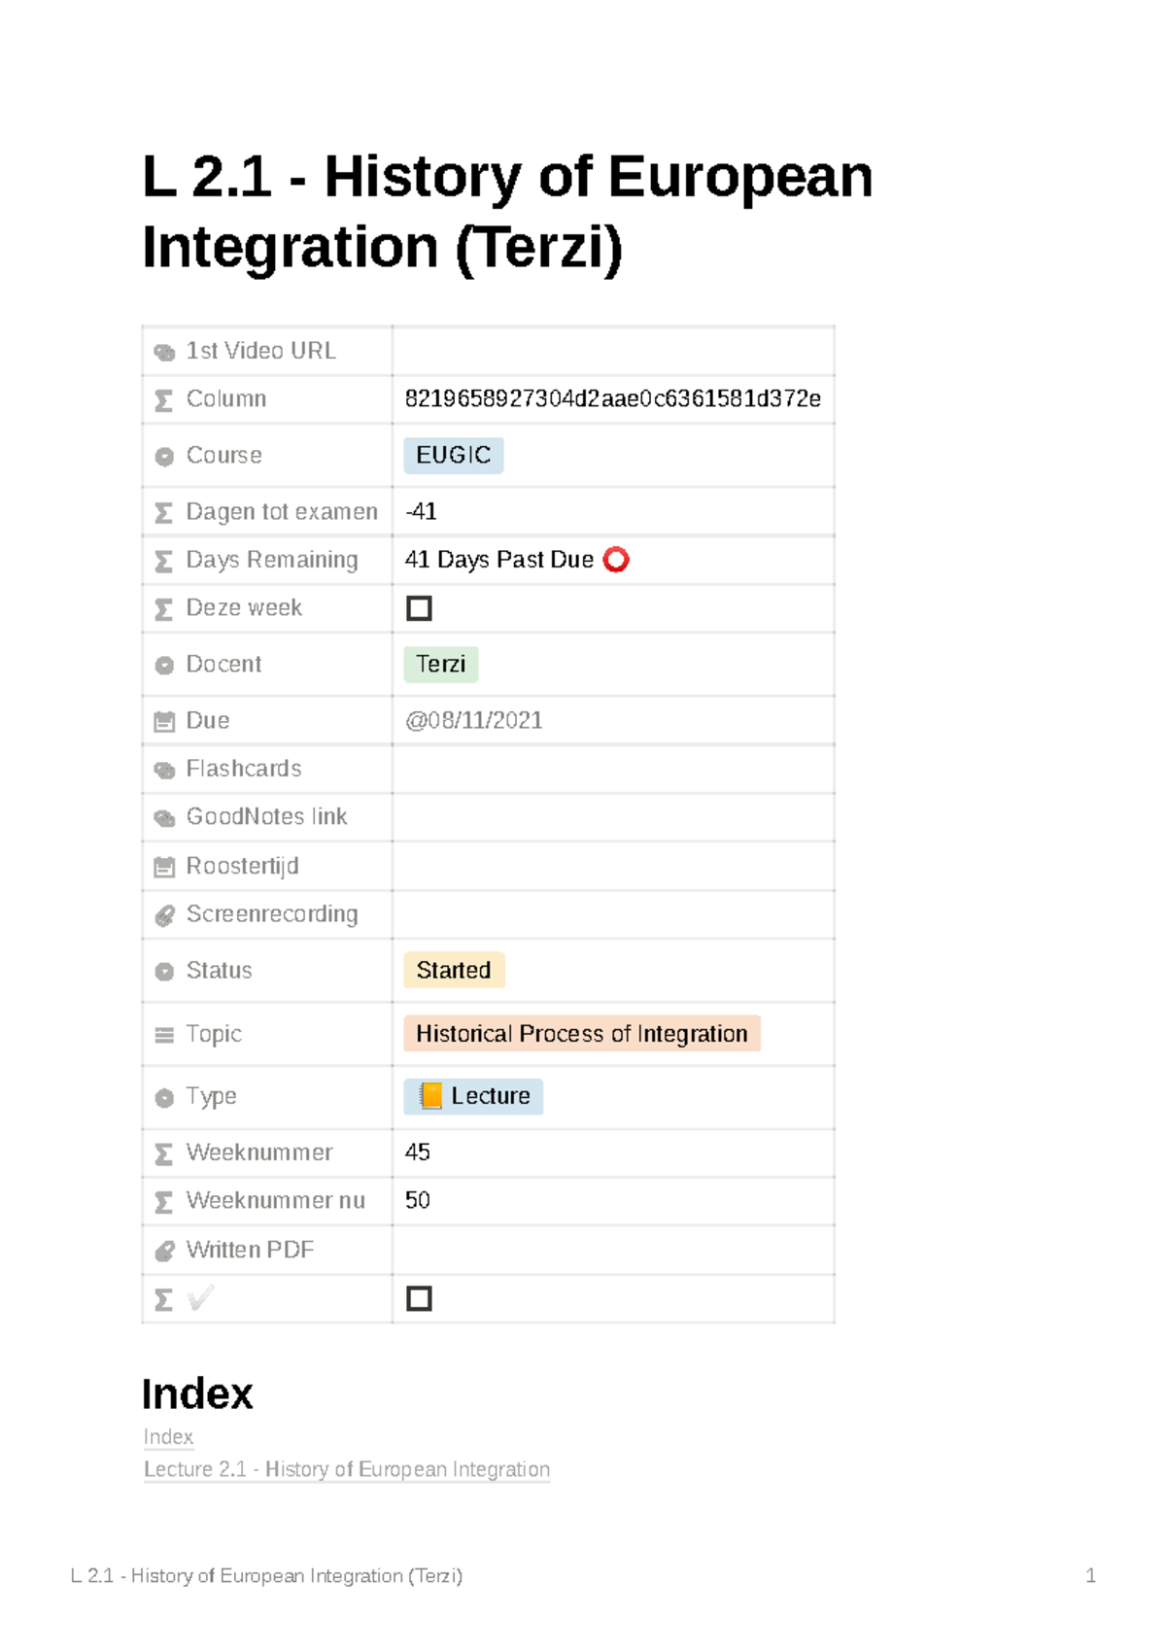Click the link icon beside 1st Video URL
The width and height of the screenshot is (1166, 1650).
click(x=164, y=352)
